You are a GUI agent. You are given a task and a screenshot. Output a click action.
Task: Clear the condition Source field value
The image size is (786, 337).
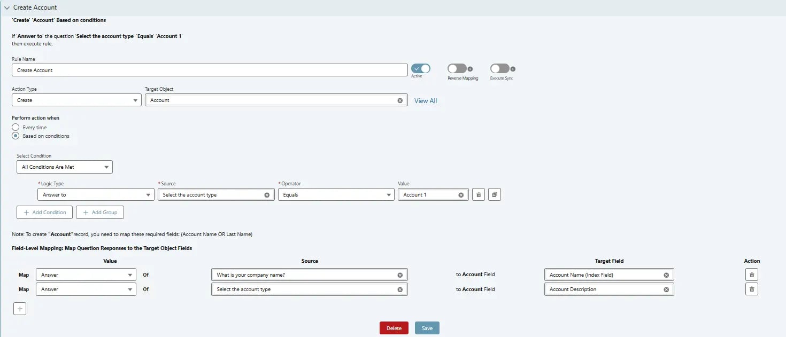(267, 195)
